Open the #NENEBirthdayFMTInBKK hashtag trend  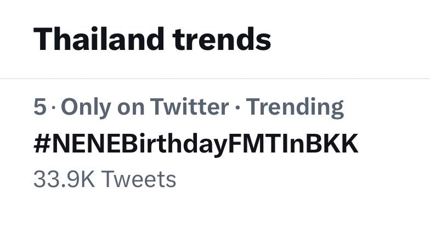coord(196,144)
